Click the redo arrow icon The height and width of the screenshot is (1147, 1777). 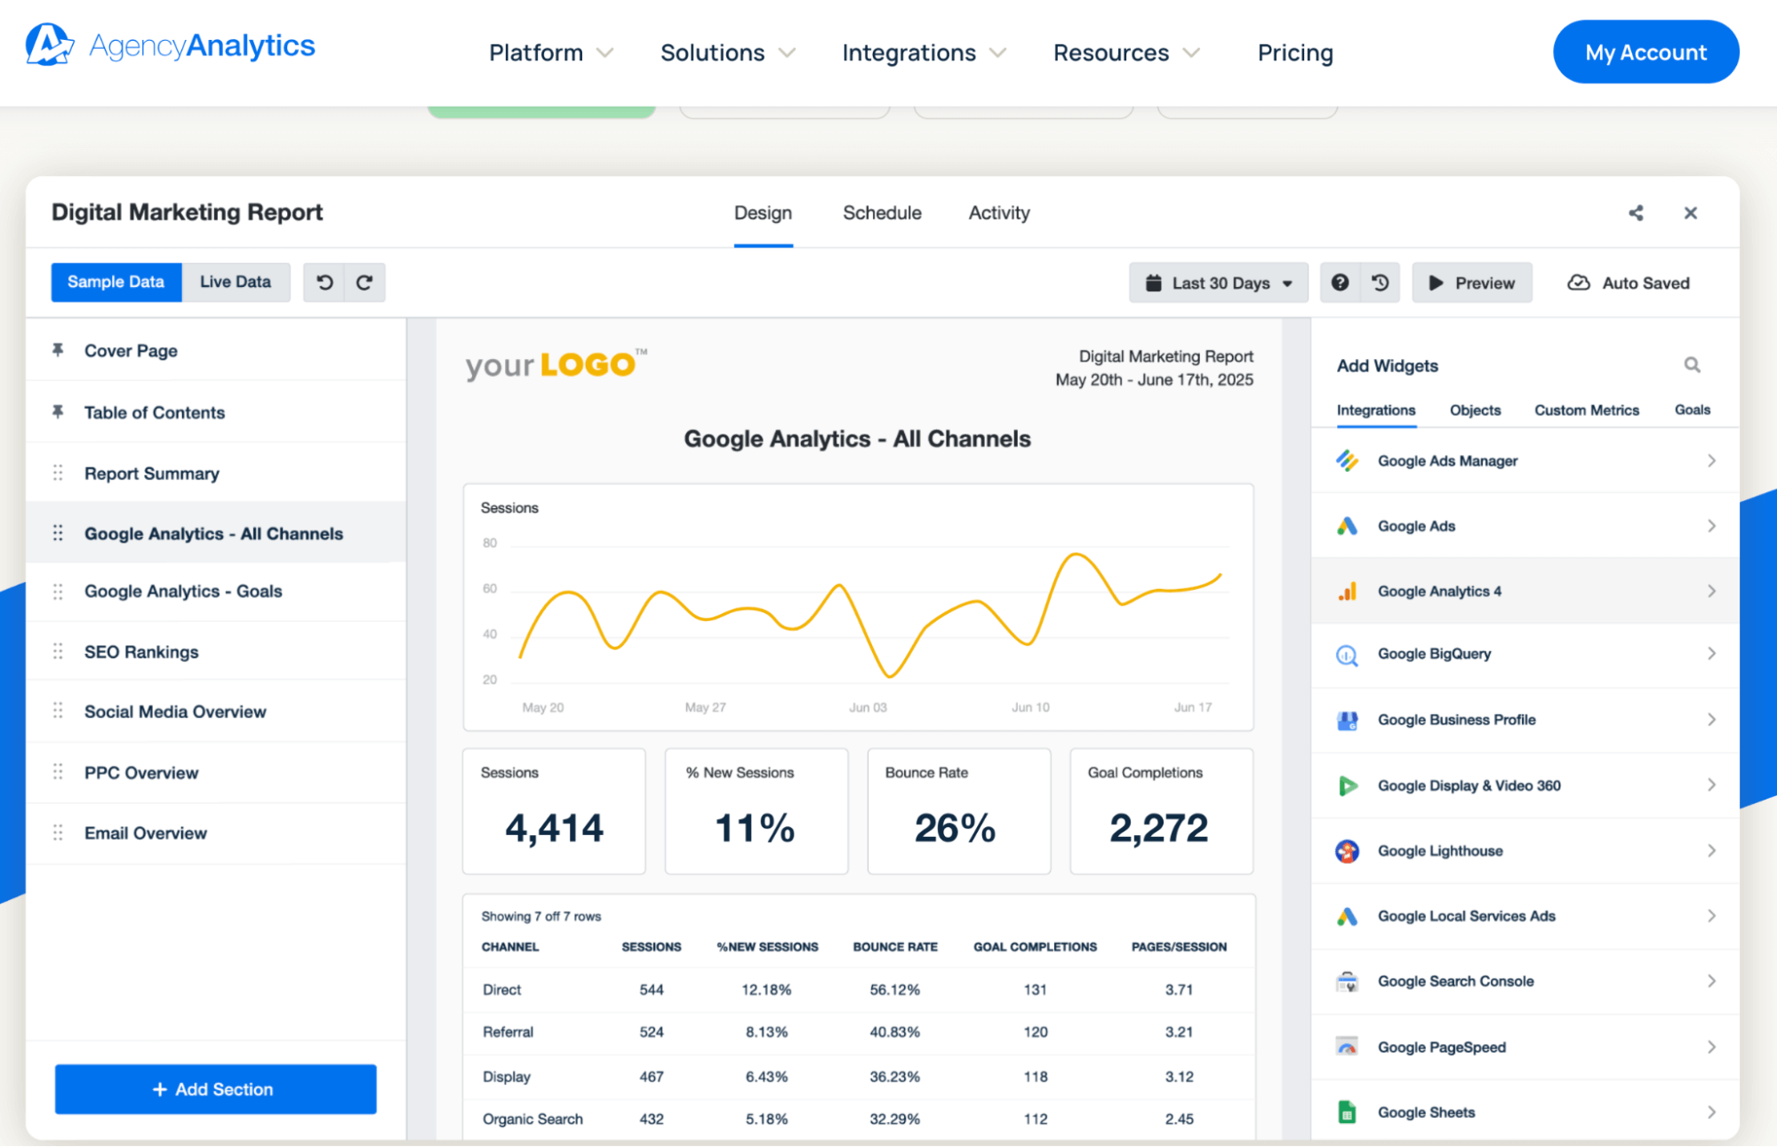tap(364, 283)
